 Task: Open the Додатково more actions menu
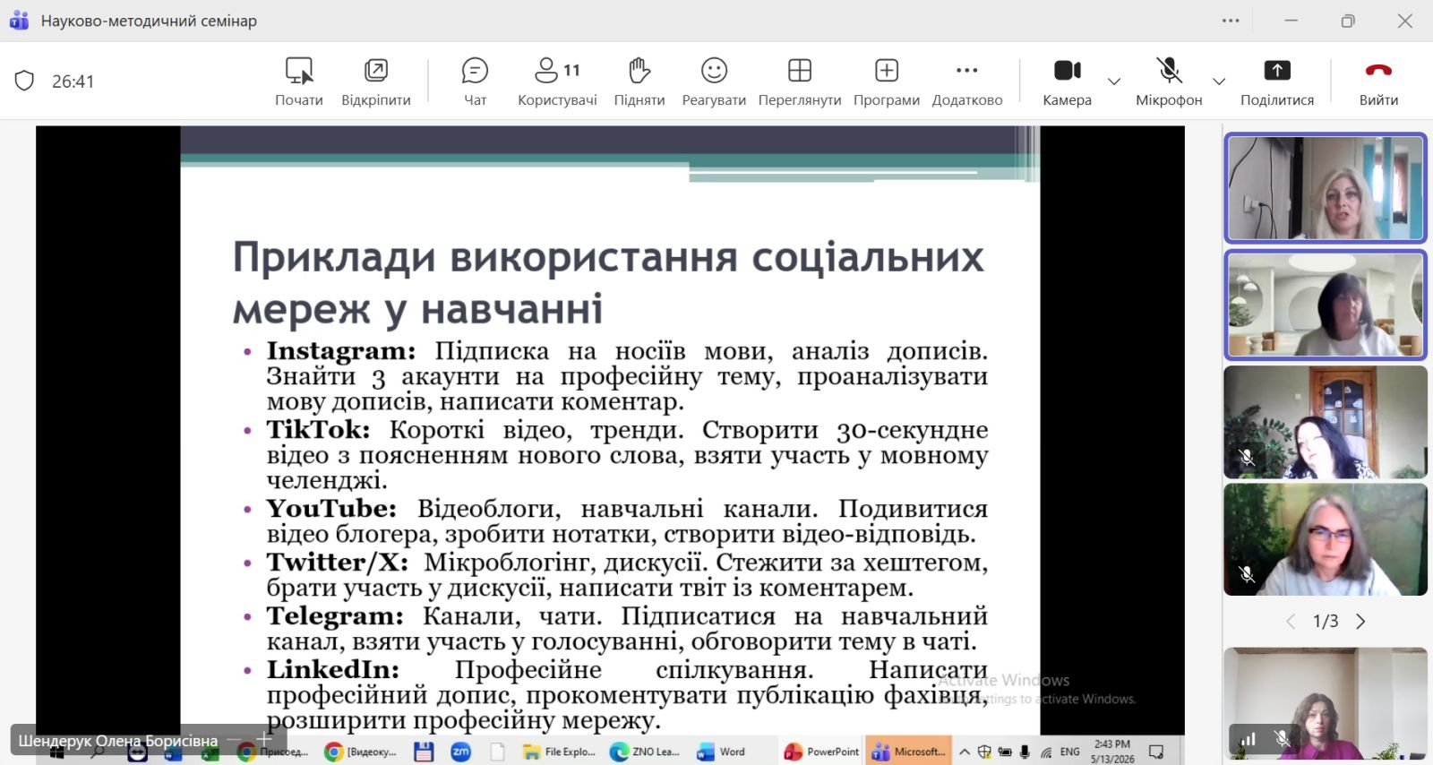(x=967, y=82)
